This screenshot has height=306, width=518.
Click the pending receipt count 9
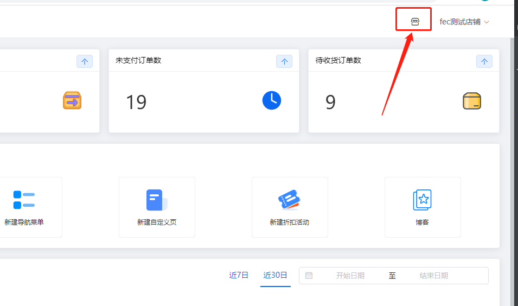pos(330,102)
